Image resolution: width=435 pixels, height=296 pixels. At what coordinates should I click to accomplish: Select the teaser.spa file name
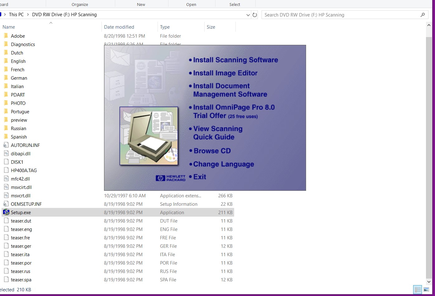[x=21, y=280]
